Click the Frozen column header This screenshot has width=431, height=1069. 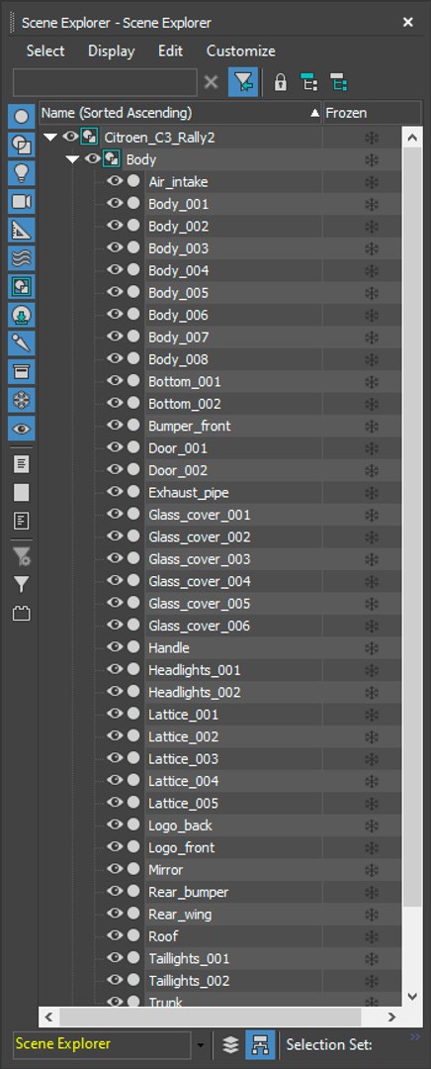[372, 113]
